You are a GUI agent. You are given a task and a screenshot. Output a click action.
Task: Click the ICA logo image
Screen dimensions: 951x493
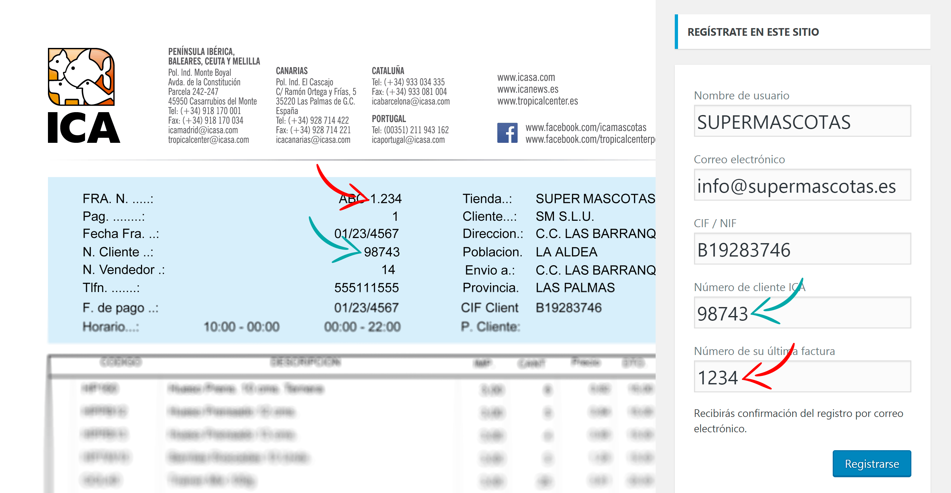point(84,95)
